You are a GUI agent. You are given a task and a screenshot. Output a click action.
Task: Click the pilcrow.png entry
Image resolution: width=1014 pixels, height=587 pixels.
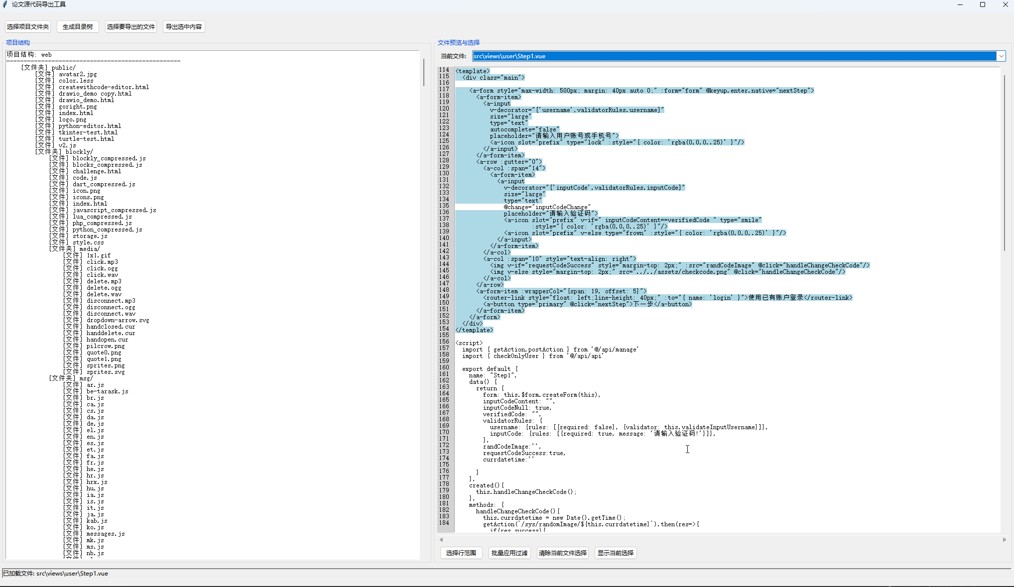coord(94,346)
